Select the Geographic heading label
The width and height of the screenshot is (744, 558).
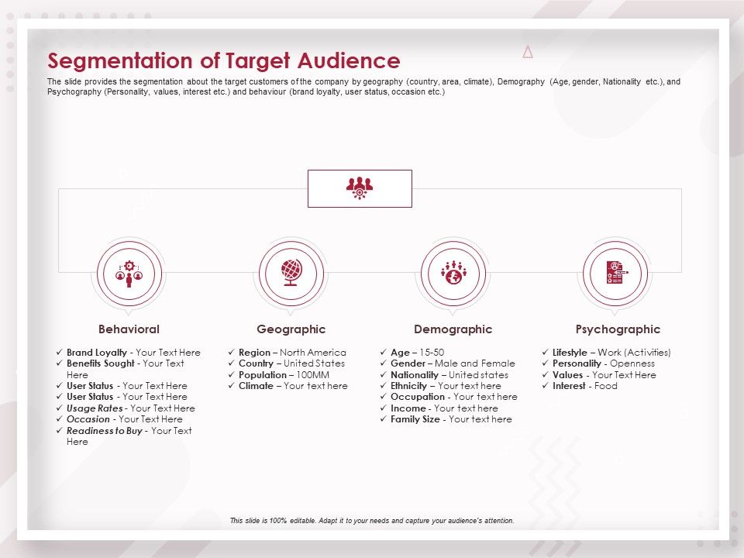click(x=293, y=329)
